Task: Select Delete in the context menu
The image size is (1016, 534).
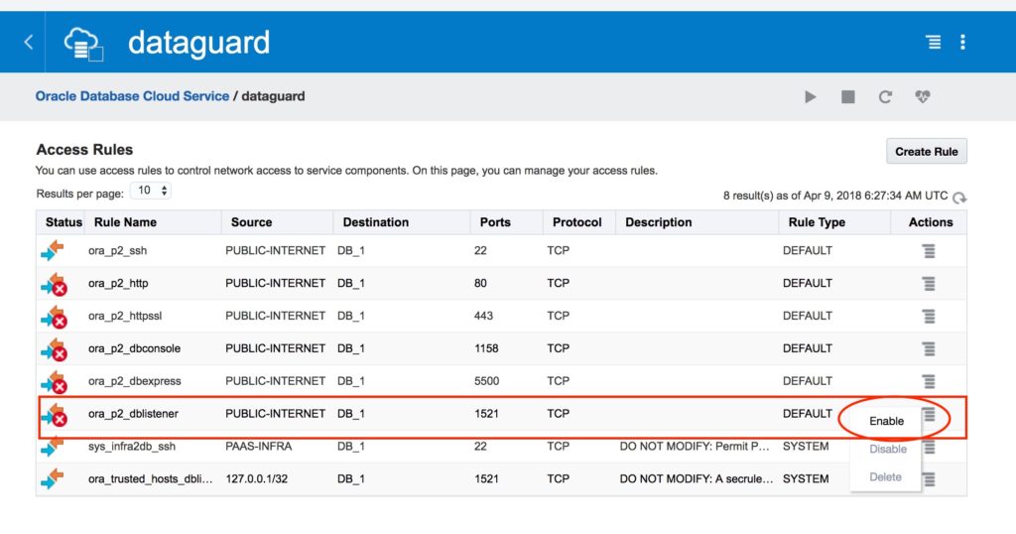Action: coord(885,477)
